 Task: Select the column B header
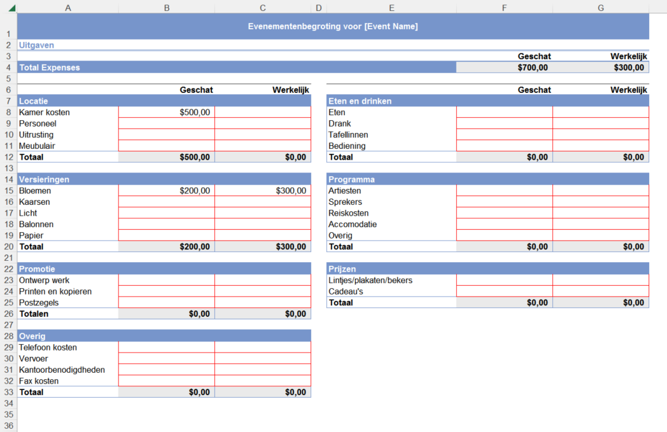[167, 8]
